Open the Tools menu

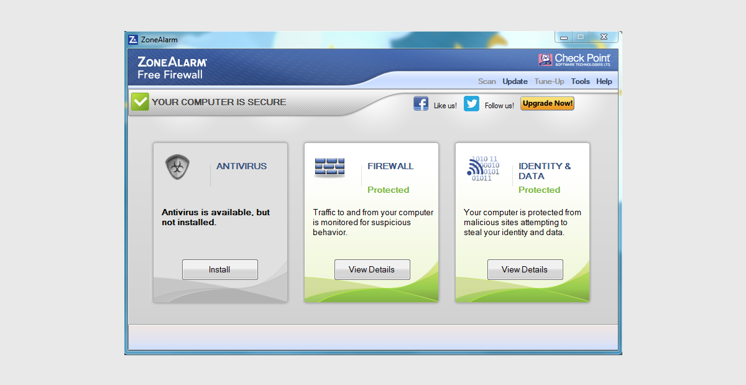click(581, 81)
